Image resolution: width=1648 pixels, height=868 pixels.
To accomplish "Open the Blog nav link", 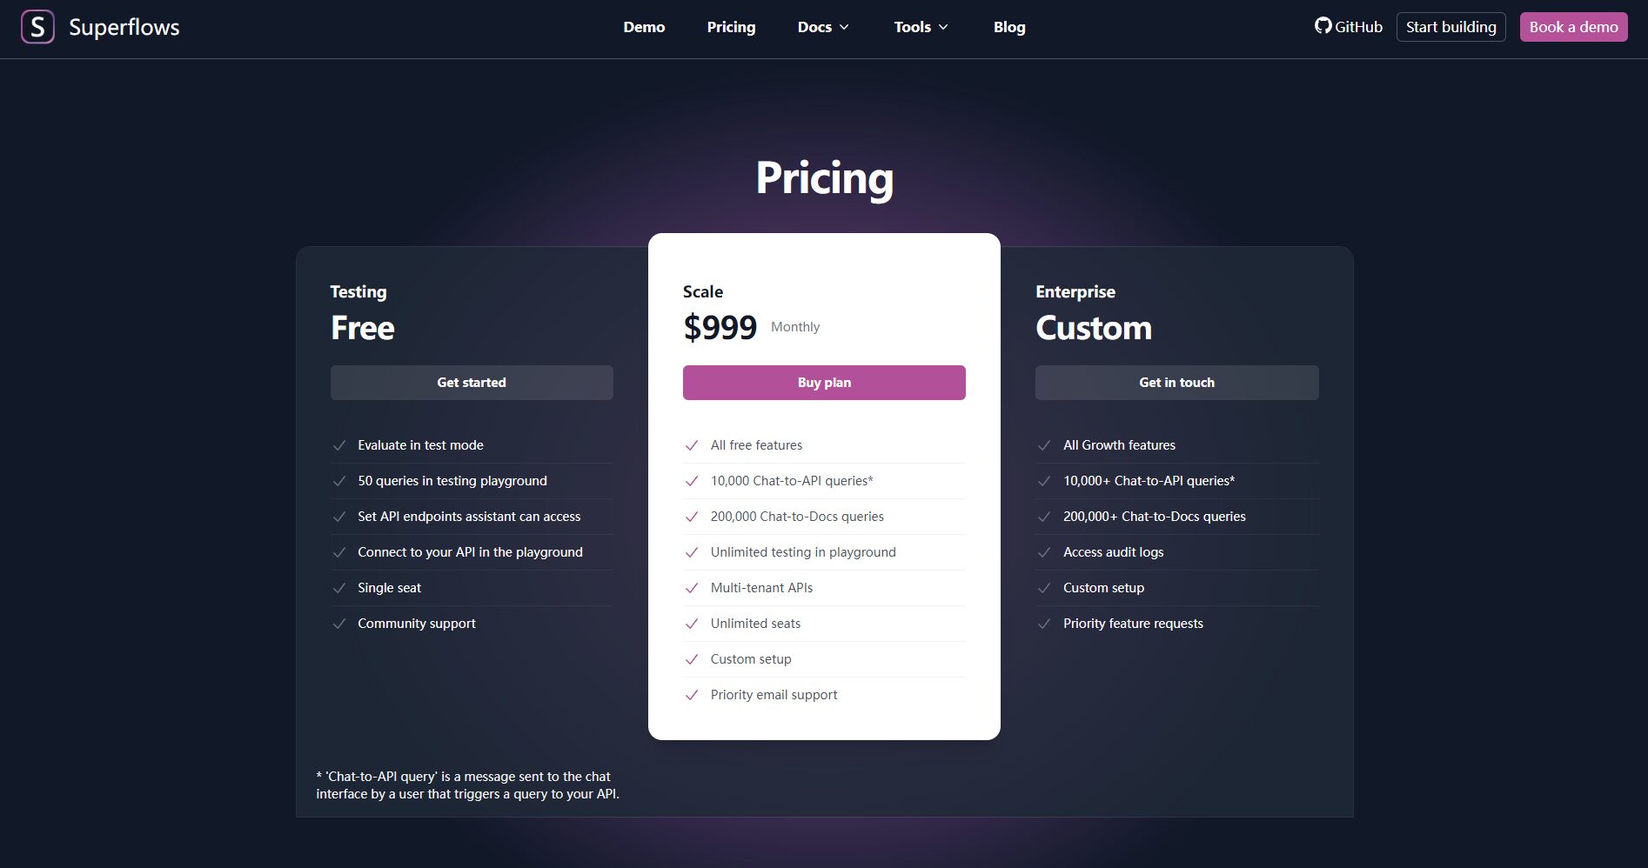I will [x=1009, y=27].
